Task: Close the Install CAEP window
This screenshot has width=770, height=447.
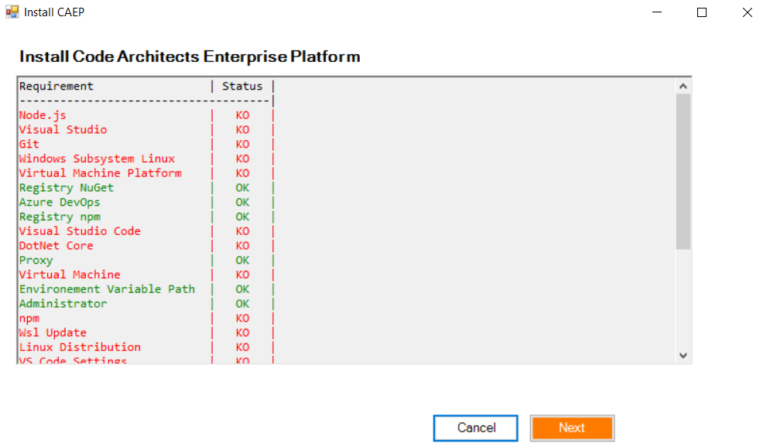Action: (x=747, y=12)
